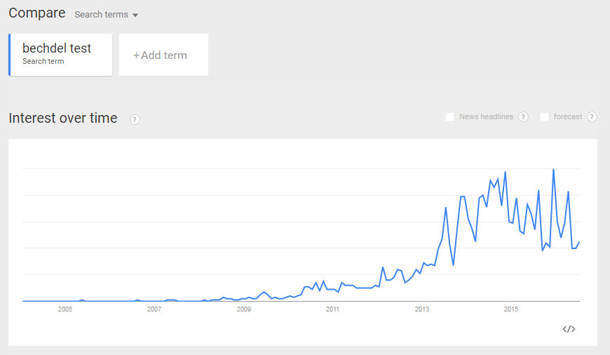This screenshot has height=355, width=610.
Task: Click the 2005 label on the time axis
Action: pyautogui.click(x=65, y=309)
